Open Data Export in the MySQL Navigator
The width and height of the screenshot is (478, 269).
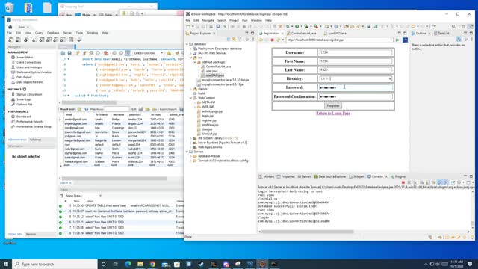pos(24,77)
